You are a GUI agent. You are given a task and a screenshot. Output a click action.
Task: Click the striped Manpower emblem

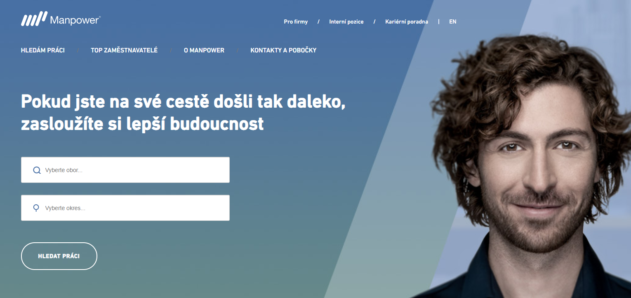click(x=34, y=19)
